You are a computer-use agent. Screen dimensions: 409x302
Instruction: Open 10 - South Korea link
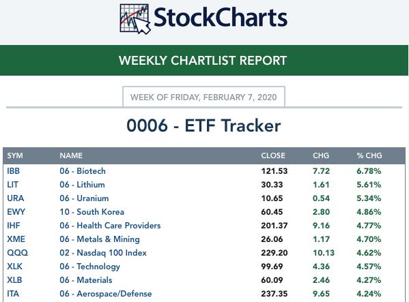pyautogui.click(x=91, y=211)
